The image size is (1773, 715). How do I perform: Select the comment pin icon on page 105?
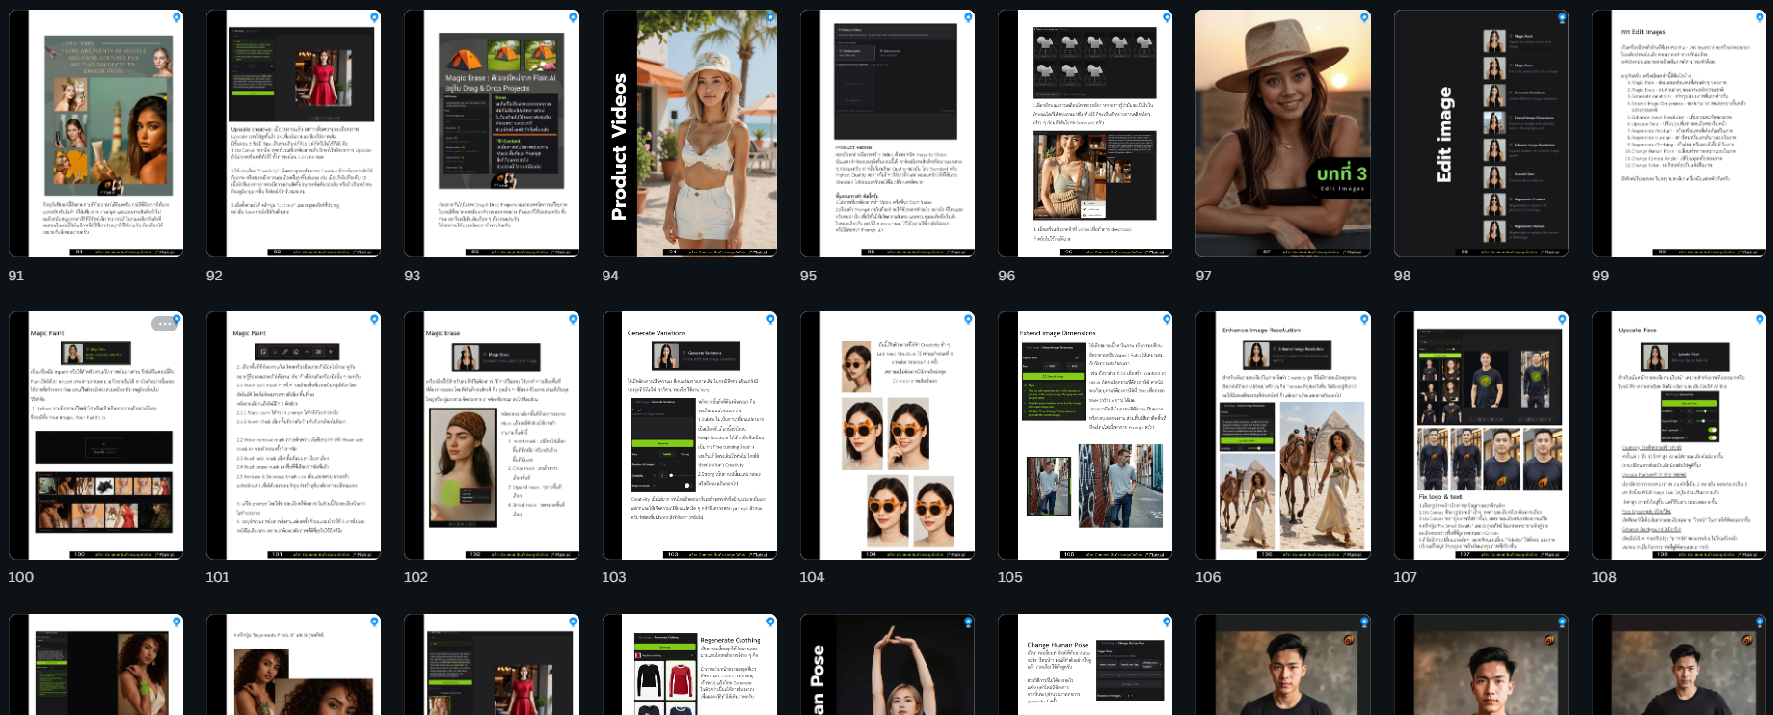tap(1167, 319)
